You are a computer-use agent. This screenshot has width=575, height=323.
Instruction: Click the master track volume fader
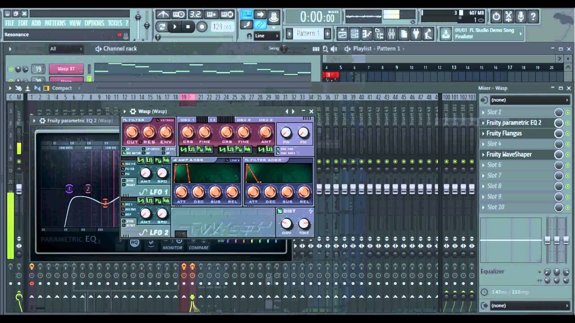[19, 189]
